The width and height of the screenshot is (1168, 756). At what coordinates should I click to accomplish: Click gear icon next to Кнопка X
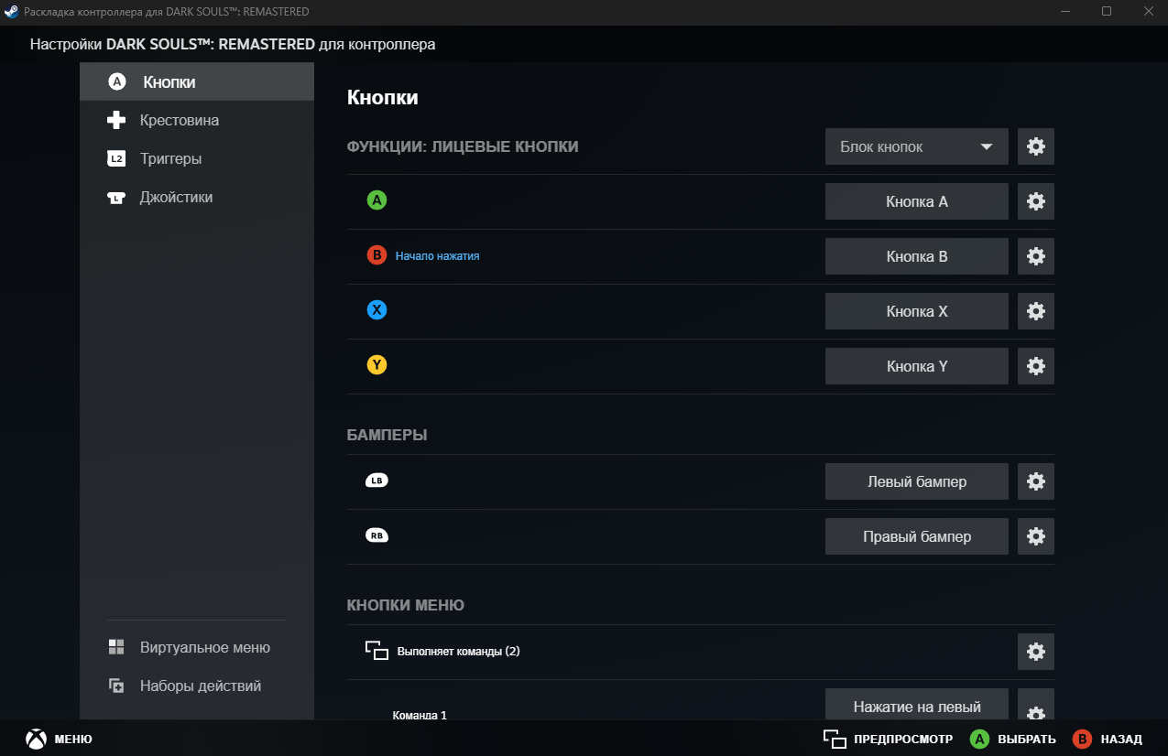pos(1036,311)
